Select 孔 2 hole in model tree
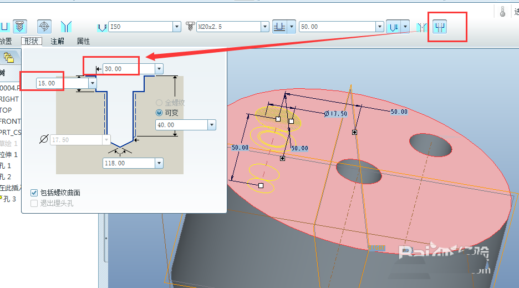This screenshot has width=519, height=288. click(6, 176)
